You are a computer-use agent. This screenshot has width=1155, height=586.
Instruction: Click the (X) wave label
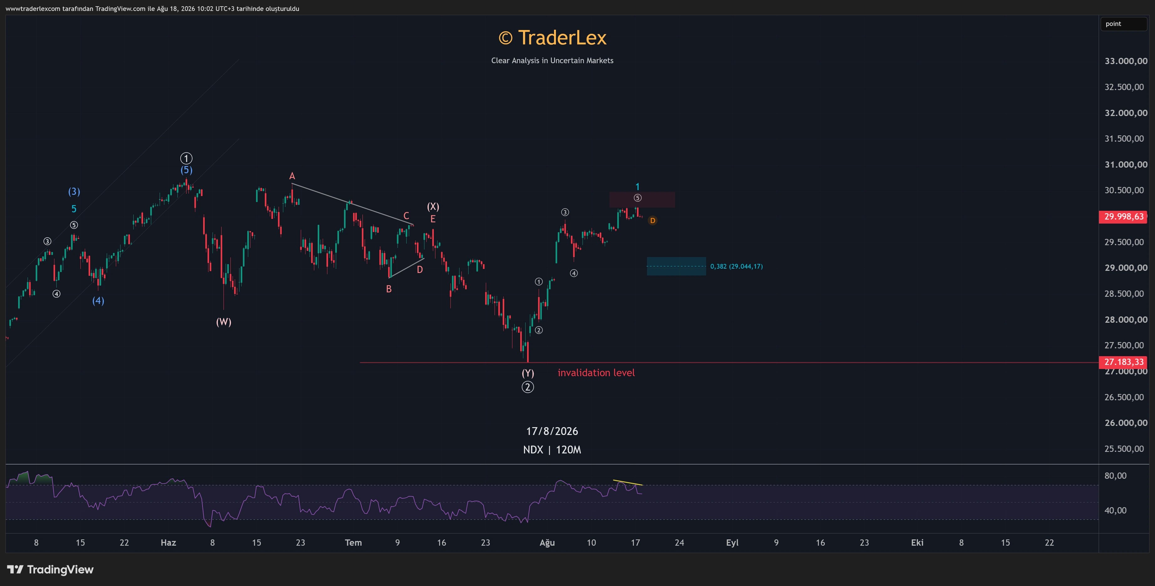click(433, 206)
